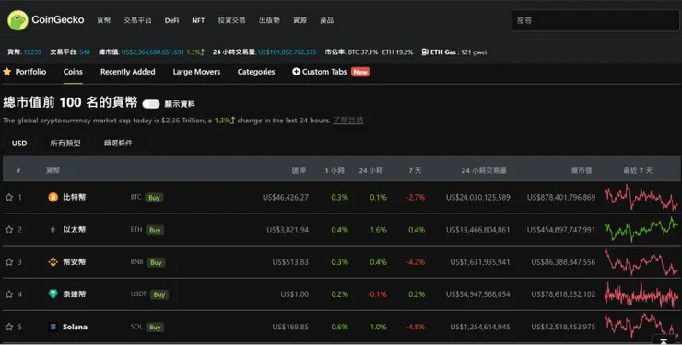This screenshot has height=345, width=682.
Task: Click the 24h volume US$101,092,762,375 link
Action: point(287,52)
